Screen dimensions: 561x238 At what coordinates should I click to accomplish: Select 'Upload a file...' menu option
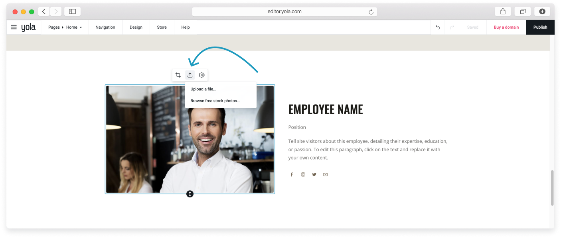point(203,89)
